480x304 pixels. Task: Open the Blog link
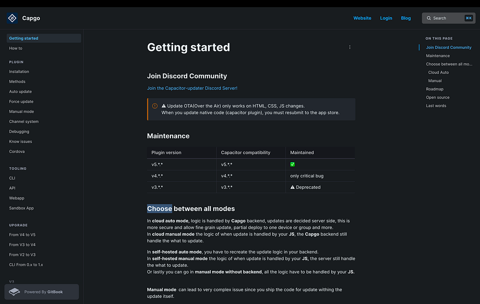[406, 18]
